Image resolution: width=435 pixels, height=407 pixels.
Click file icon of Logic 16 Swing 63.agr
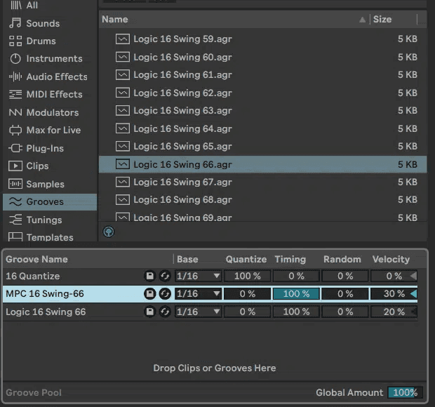pyautogui.click(x=123, y=110)
